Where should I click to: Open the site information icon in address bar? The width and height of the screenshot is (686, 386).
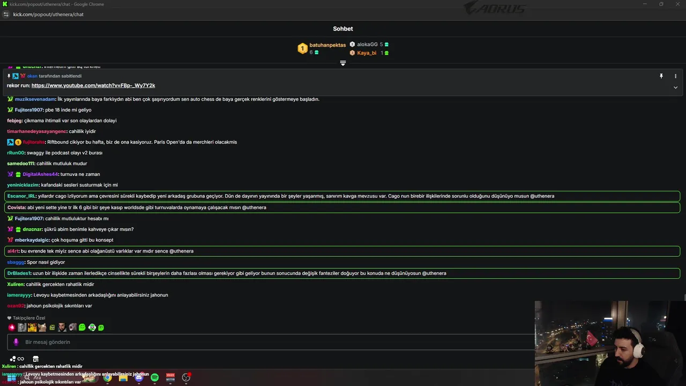click(6, 14)
